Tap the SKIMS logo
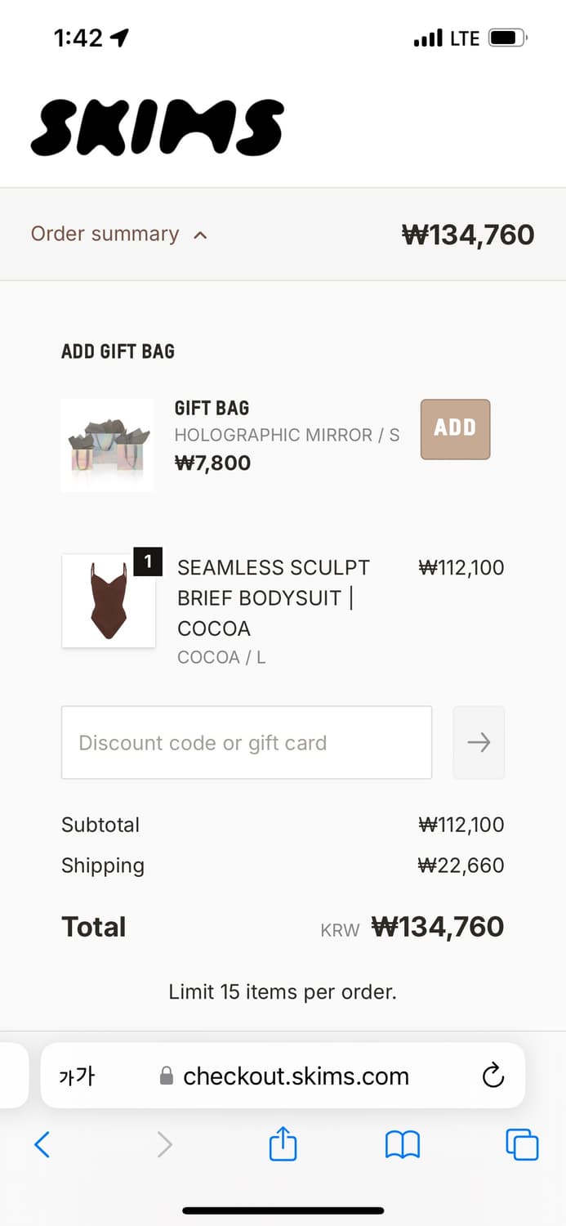The image size is (566, 1226). point(158,128)
